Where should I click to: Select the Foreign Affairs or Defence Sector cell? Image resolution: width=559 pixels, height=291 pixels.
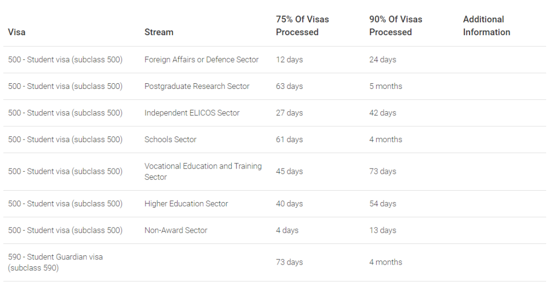click(201, 59)
